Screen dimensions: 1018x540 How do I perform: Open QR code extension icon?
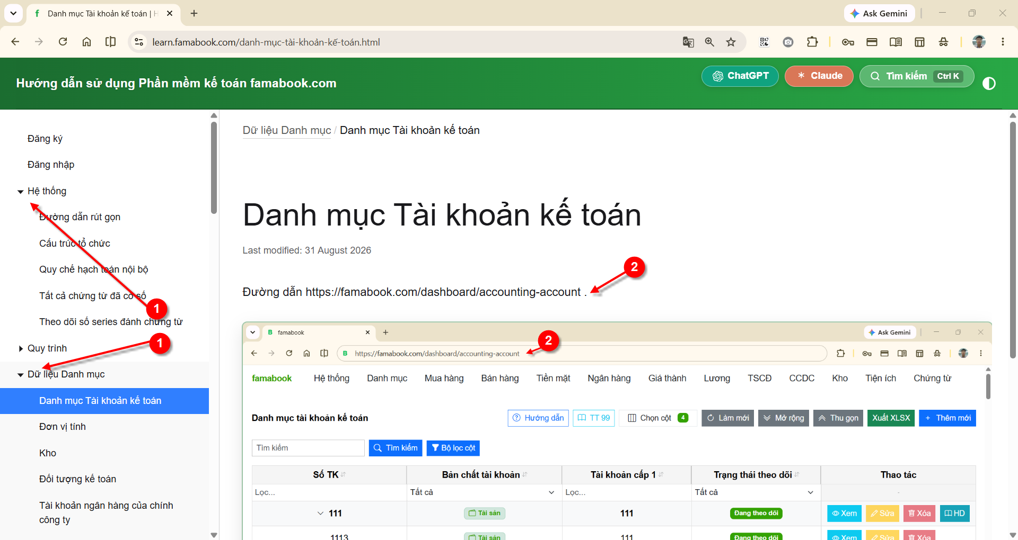(764, 42)
